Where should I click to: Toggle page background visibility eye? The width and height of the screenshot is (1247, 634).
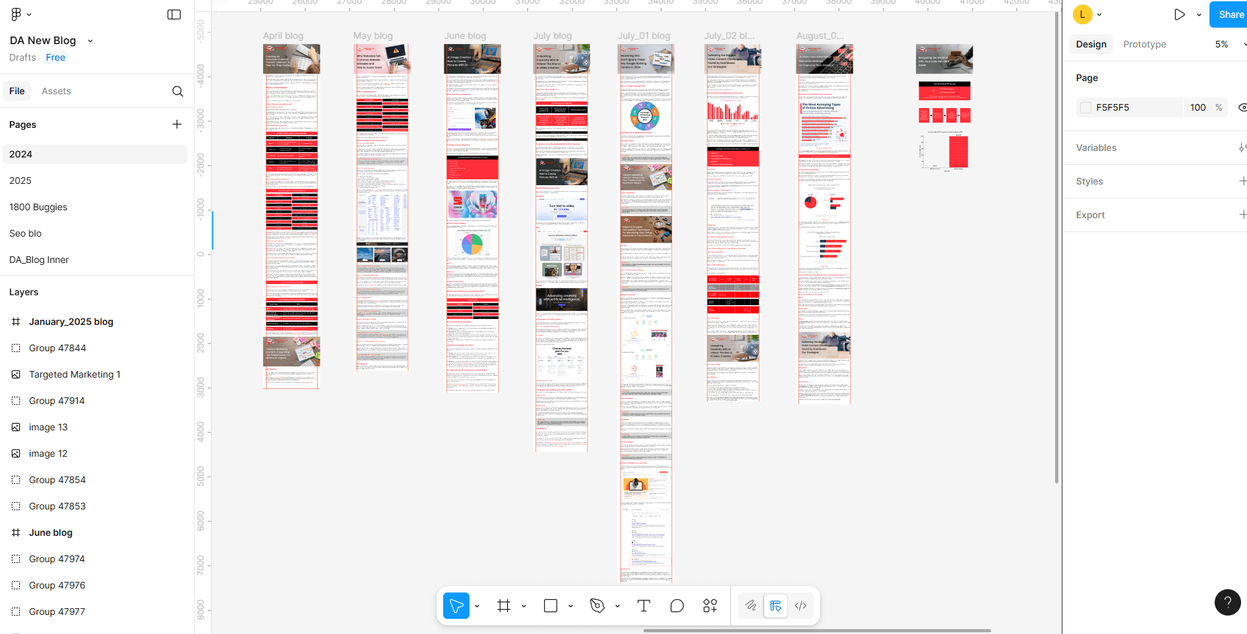[x=1242, y=107]
